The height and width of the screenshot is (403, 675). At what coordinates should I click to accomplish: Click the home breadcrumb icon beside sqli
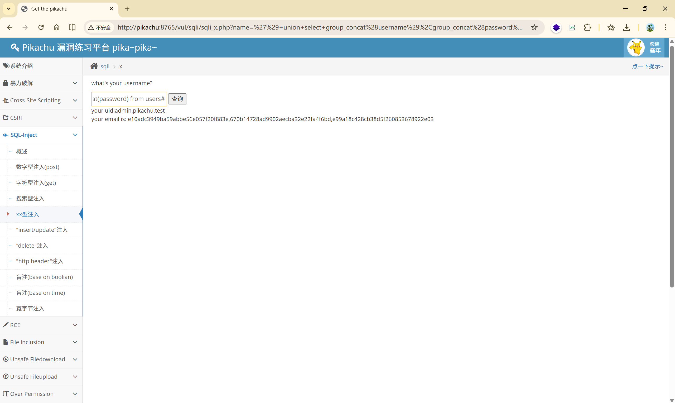coord(94,66)
